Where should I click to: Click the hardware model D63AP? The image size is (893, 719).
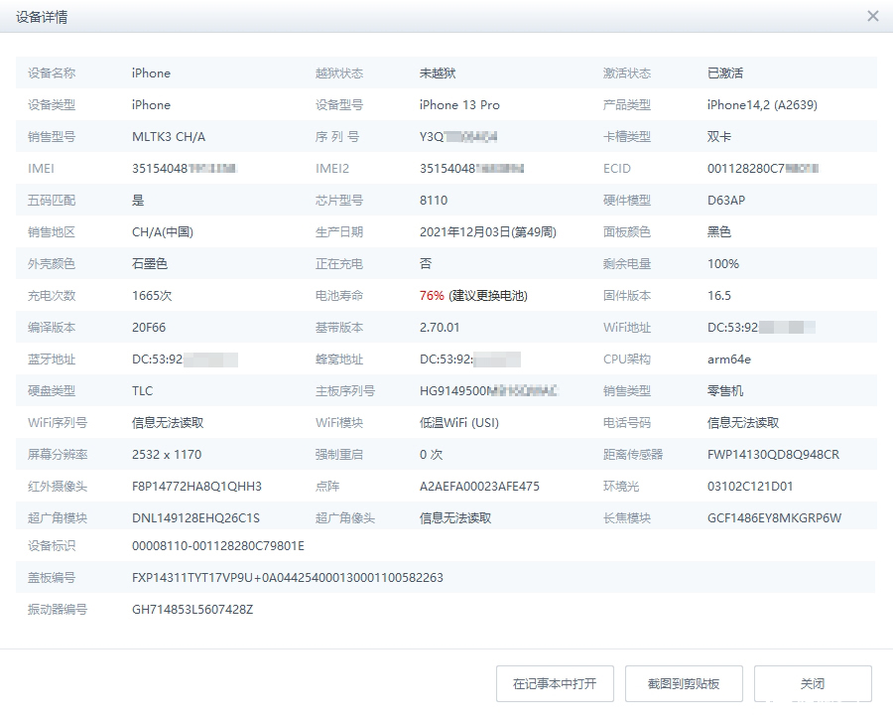point(726,201)
